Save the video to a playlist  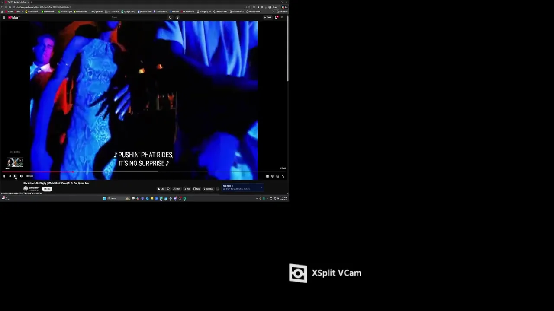tap(196, 189)
